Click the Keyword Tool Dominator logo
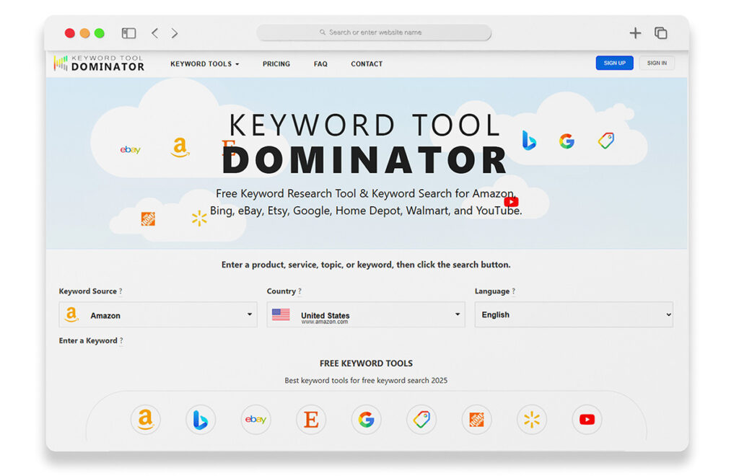This screenshot has width=739, height=476. tap(99, 63)
